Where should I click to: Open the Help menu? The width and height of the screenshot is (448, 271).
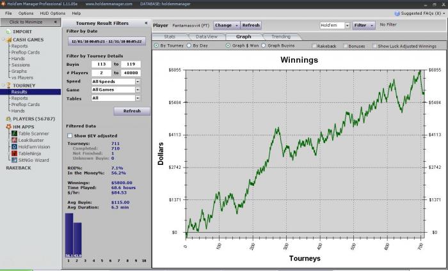[x=76, y=13]
